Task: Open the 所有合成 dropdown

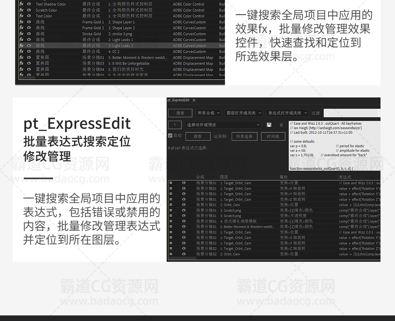Action: [x=209, y=113]
